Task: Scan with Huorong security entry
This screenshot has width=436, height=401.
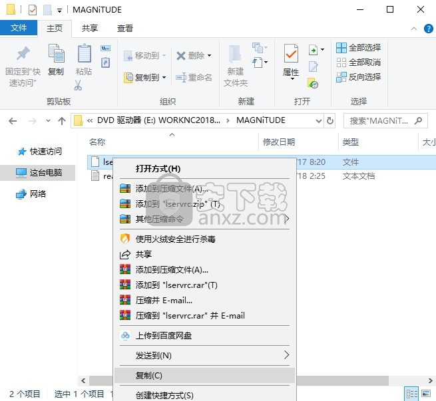Action: [x=204, y=239]
